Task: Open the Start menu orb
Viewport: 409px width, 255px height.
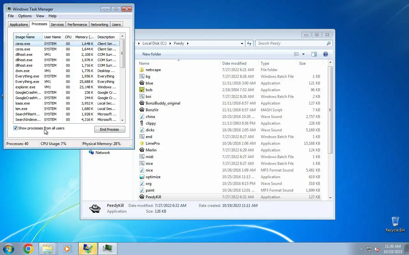Action: pyautogui.click(x=9, y=249)
